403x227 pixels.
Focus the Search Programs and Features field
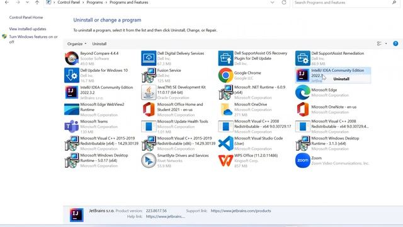(x=345, y=3)
